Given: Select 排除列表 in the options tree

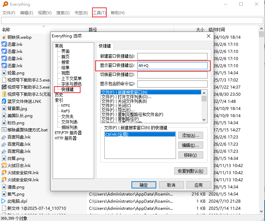Looking at the screenshot, I should coord(69,127).
